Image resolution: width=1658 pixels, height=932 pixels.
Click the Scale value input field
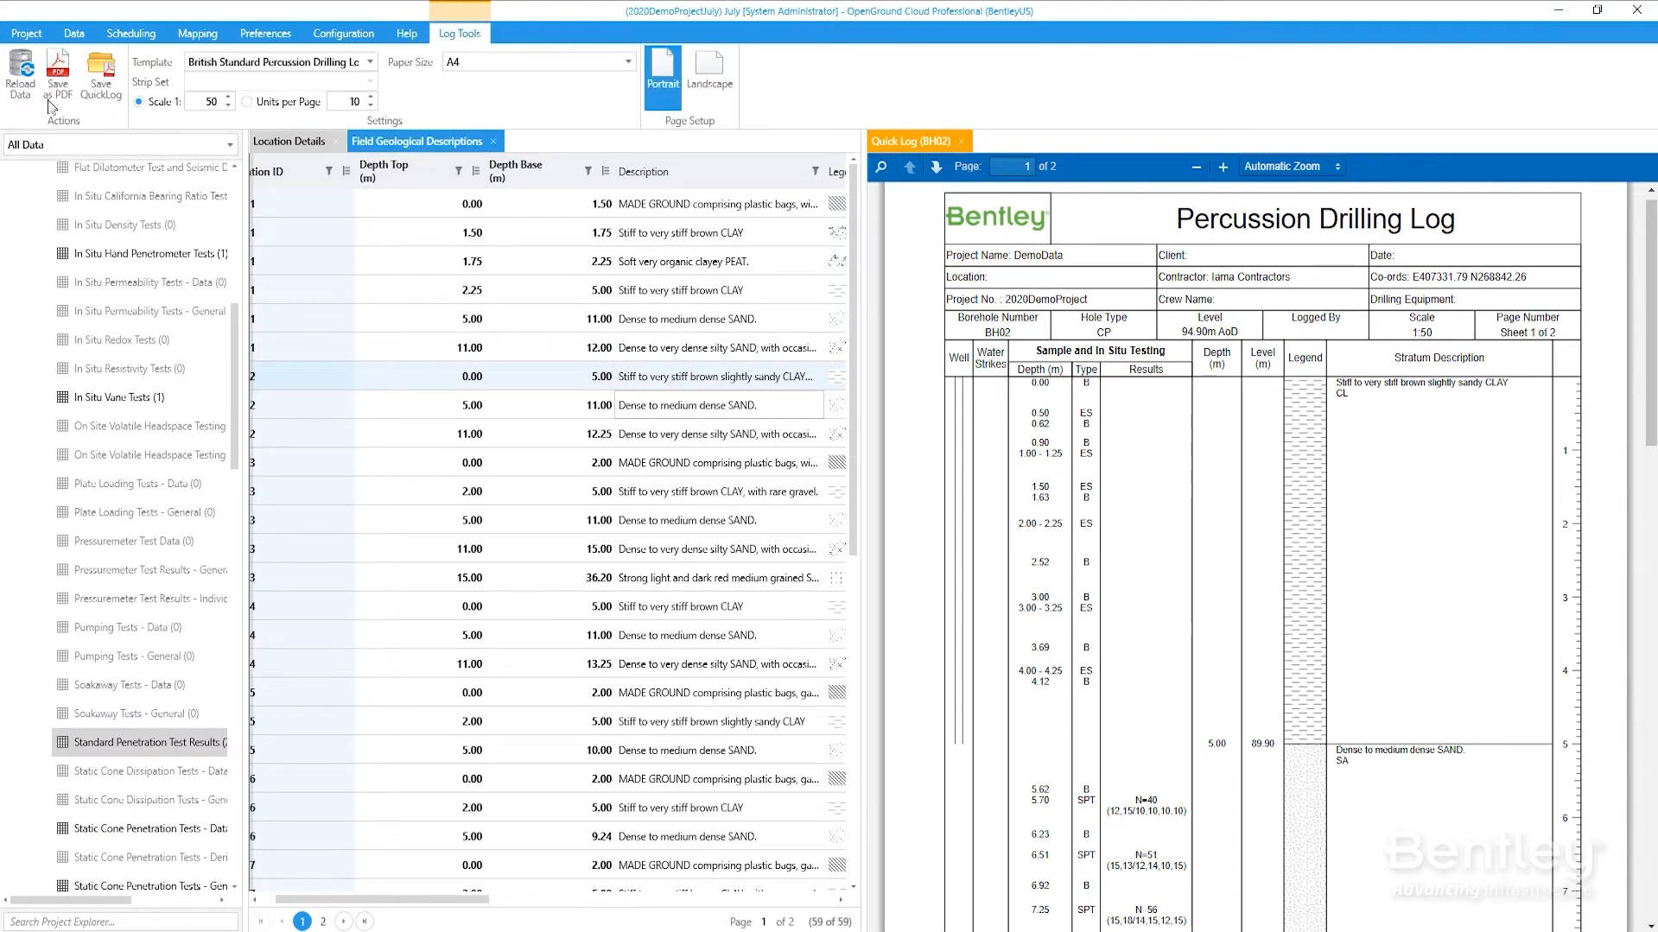pos(204,102)
